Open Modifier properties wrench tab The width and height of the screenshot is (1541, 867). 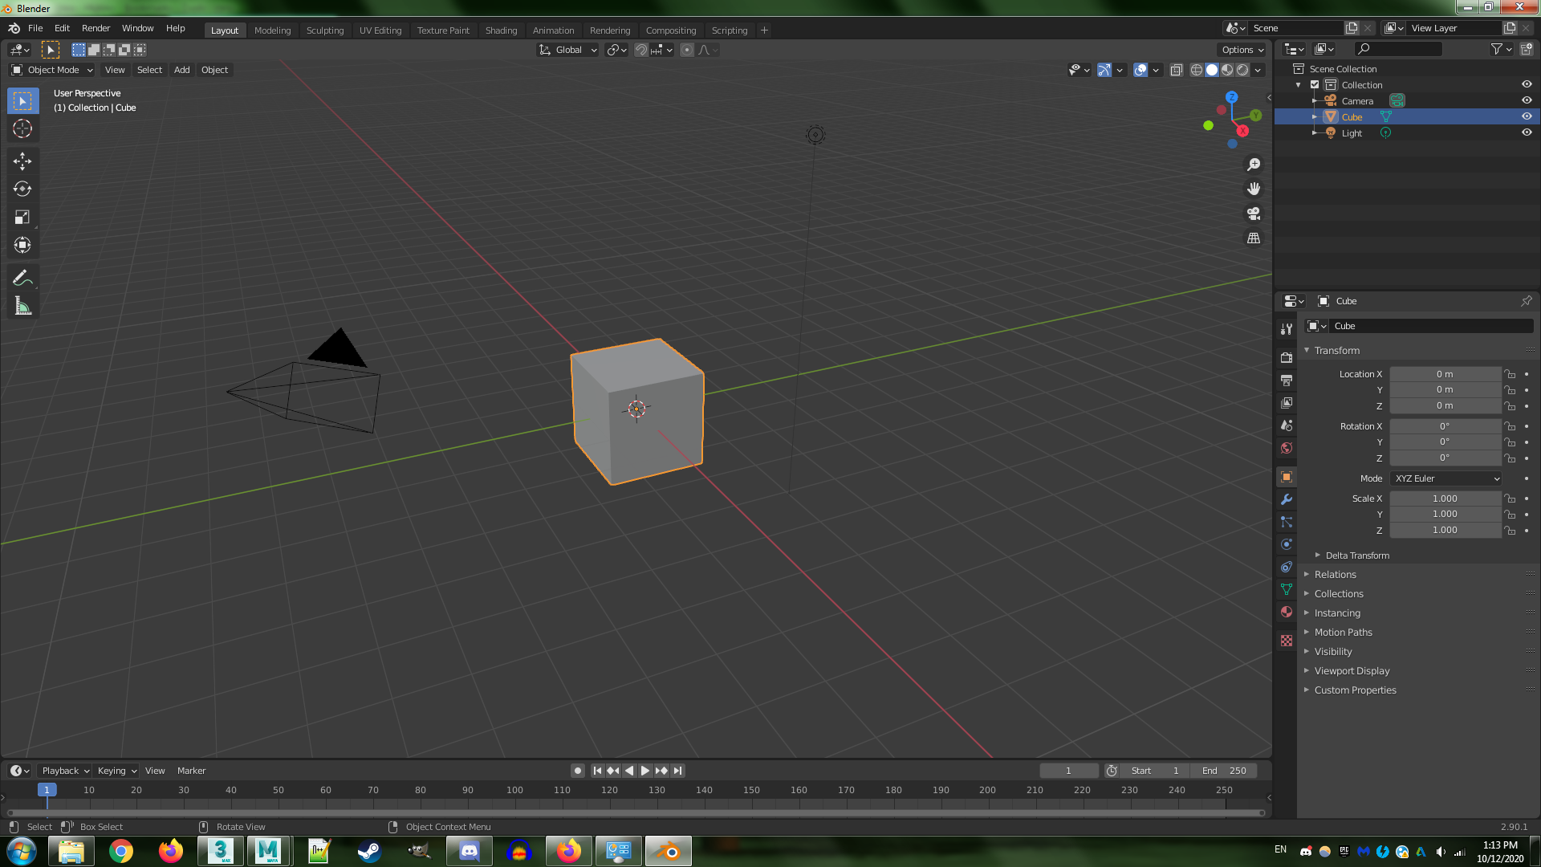tap(1287, 499)
